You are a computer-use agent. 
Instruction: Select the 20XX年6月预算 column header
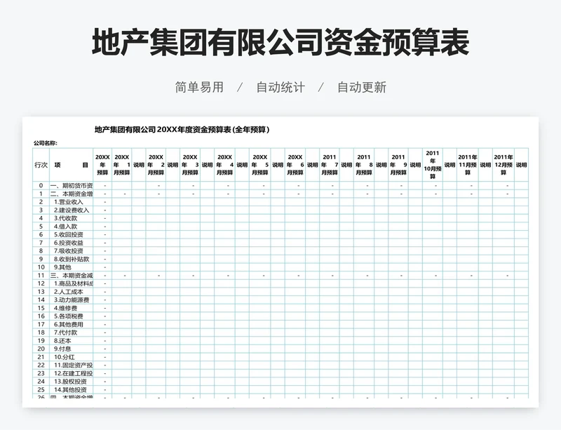coord(295,165)
